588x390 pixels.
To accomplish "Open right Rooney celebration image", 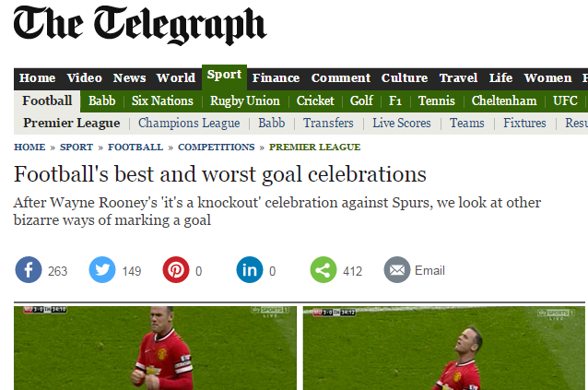I will (x=444, y=348).
